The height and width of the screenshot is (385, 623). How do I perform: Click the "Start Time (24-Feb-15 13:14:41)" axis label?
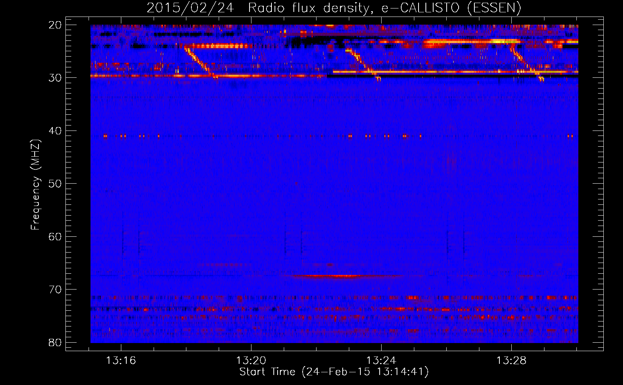[334, 372]
